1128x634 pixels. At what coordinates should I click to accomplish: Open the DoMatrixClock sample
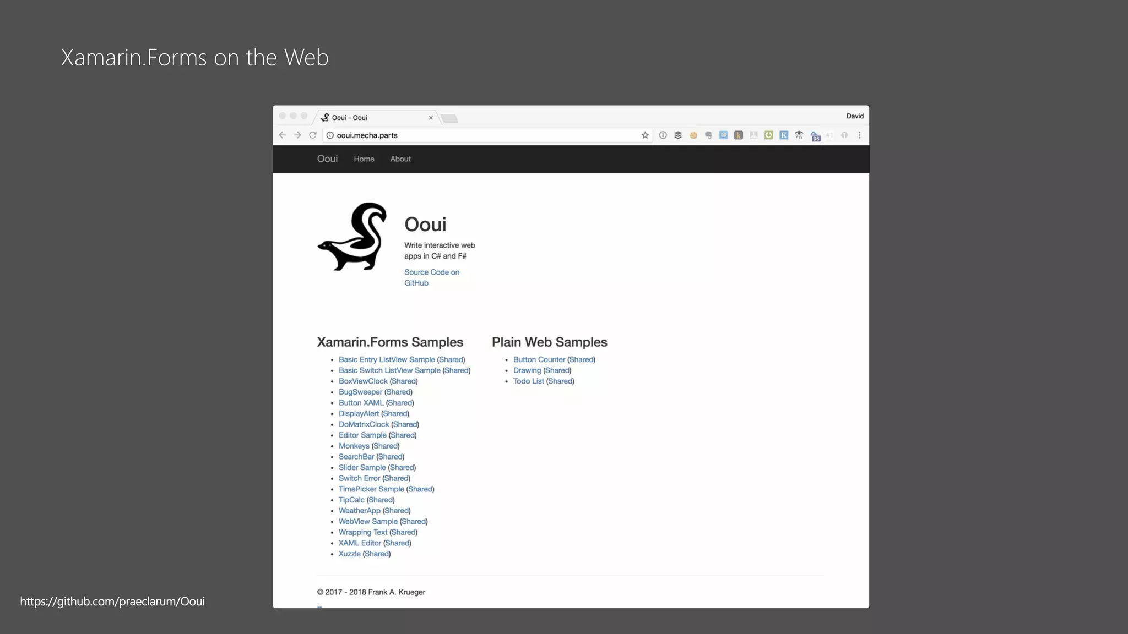click(364, 424)
